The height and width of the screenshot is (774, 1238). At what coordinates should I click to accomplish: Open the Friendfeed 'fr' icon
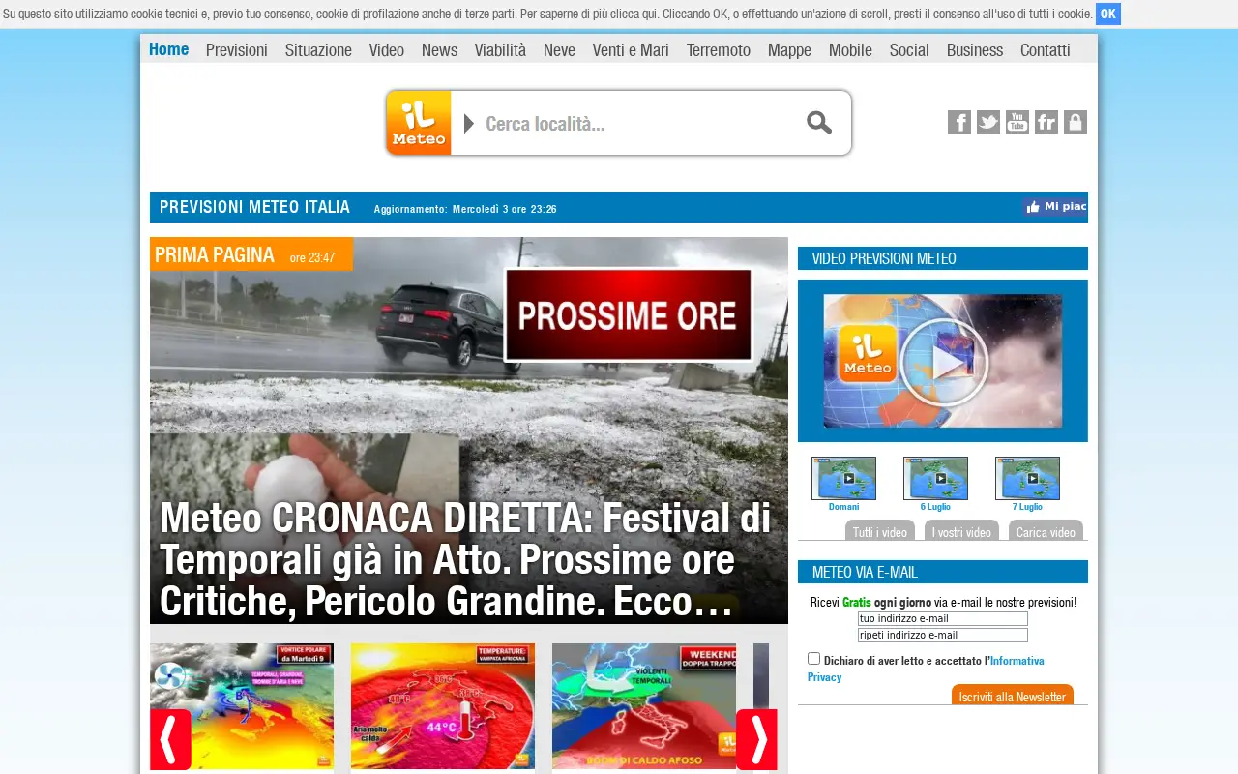point(1046,122)
